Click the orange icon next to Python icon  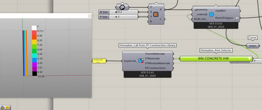coord(7,108)
